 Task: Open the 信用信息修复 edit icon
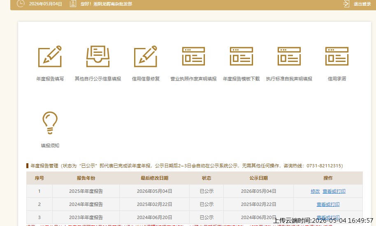click(146, 57)
